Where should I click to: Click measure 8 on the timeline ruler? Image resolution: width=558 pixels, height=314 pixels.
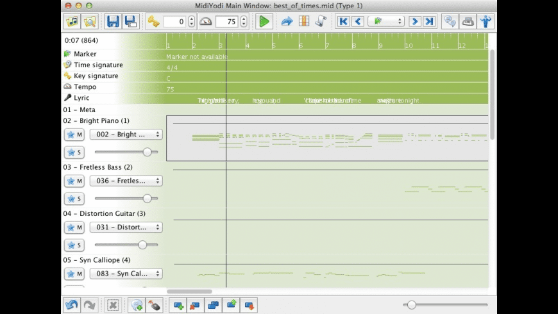(x=354, y=45)
